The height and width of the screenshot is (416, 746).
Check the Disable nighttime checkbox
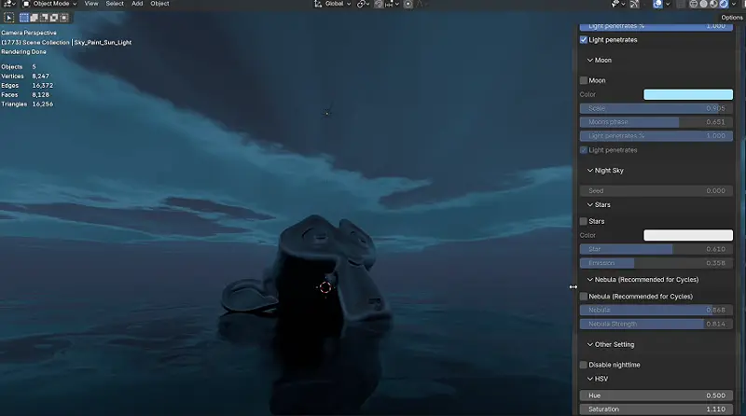tap(584, 365)
